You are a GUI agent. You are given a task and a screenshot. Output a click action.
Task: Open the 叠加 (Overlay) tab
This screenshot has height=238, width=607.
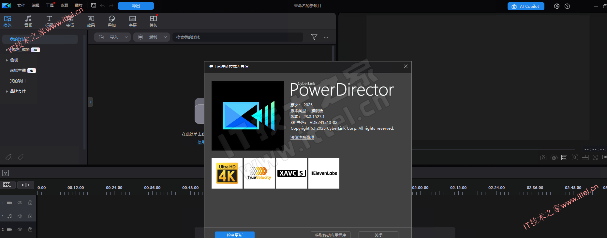click(x=112, y=21)
